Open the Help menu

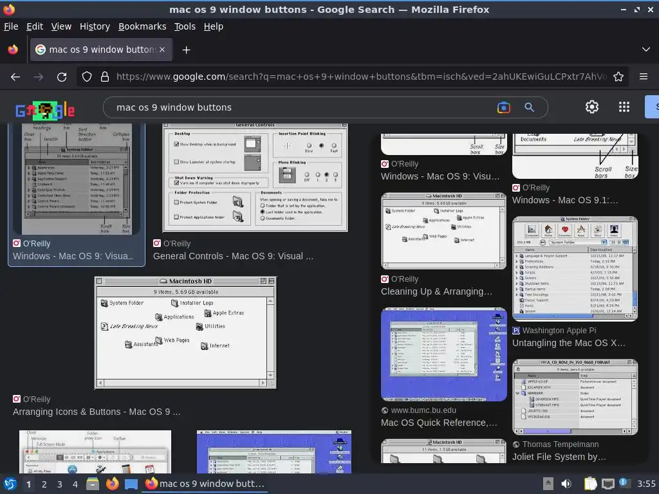[214, 26]
